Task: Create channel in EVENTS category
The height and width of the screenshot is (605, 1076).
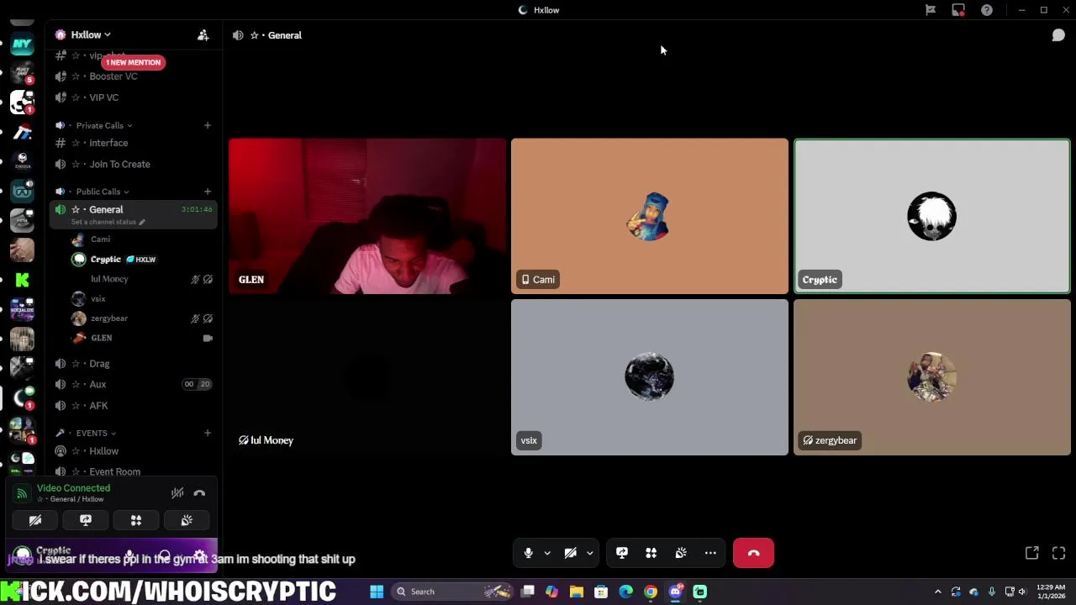Action: [207, 433]
